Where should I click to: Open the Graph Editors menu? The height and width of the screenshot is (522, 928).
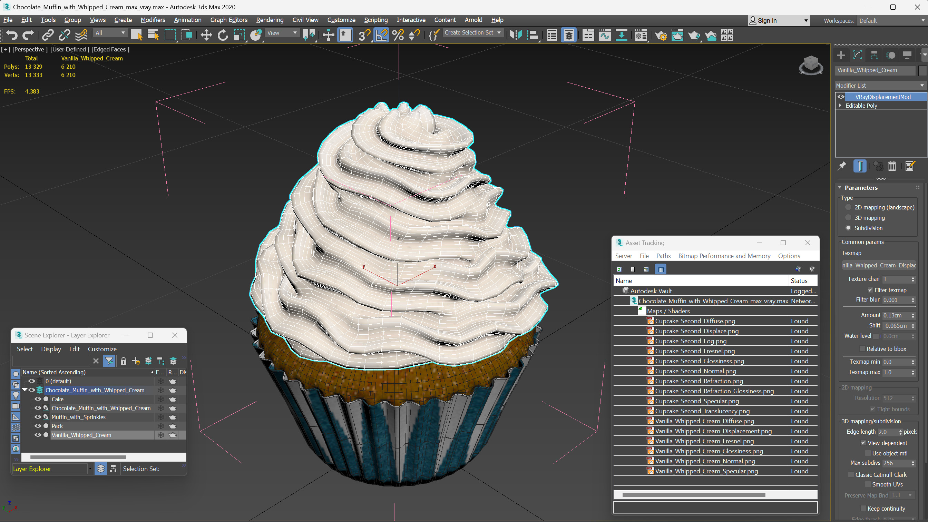(229, 20)
